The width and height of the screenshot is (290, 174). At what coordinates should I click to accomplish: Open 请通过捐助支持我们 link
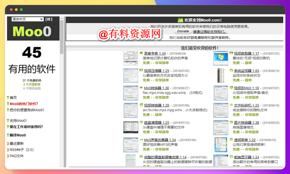point(210,32)
